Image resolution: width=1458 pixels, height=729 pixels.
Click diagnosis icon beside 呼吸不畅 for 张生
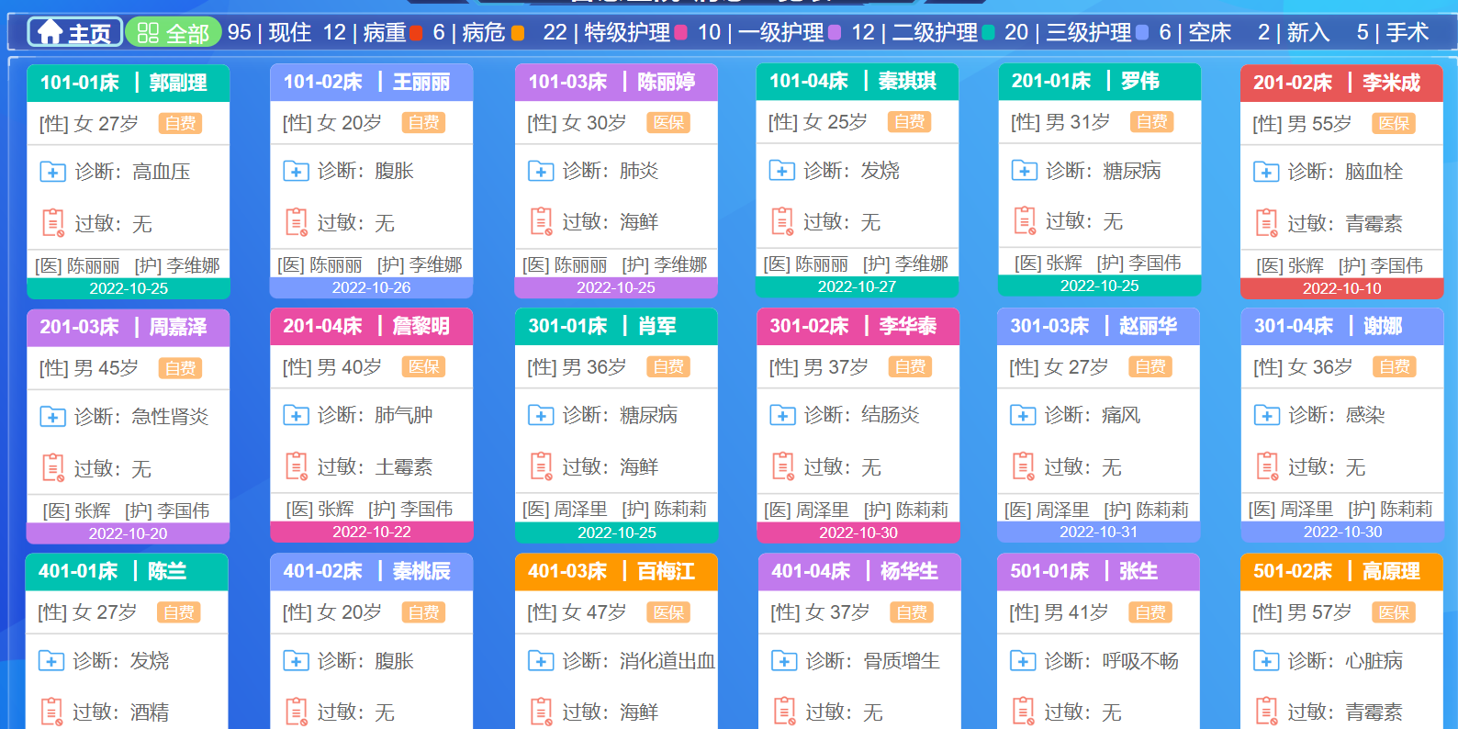[1023, 660]
